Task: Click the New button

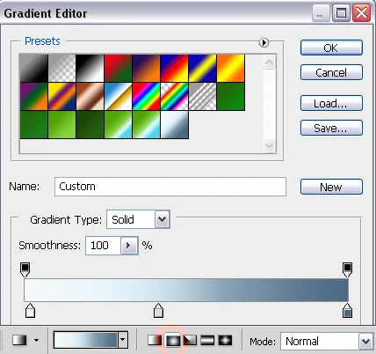Action: pyautogui.click(x=331, y=187)
